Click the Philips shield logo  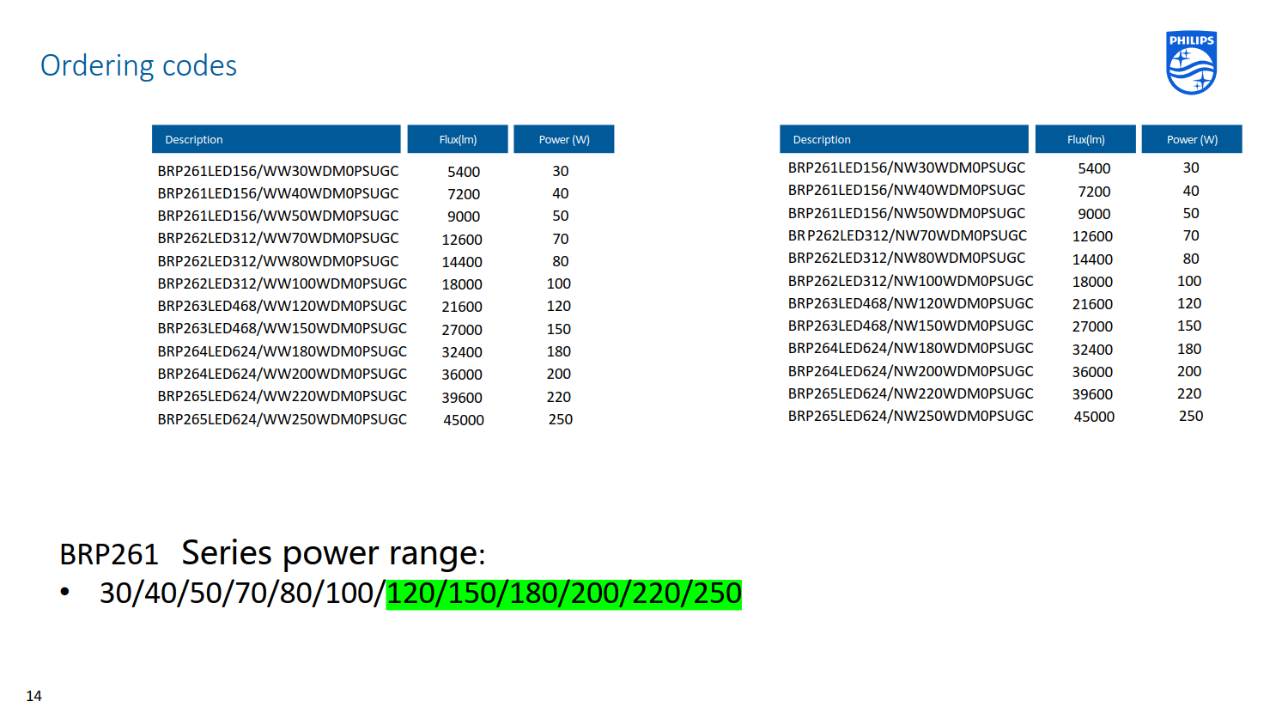[x=1192, y=63]
